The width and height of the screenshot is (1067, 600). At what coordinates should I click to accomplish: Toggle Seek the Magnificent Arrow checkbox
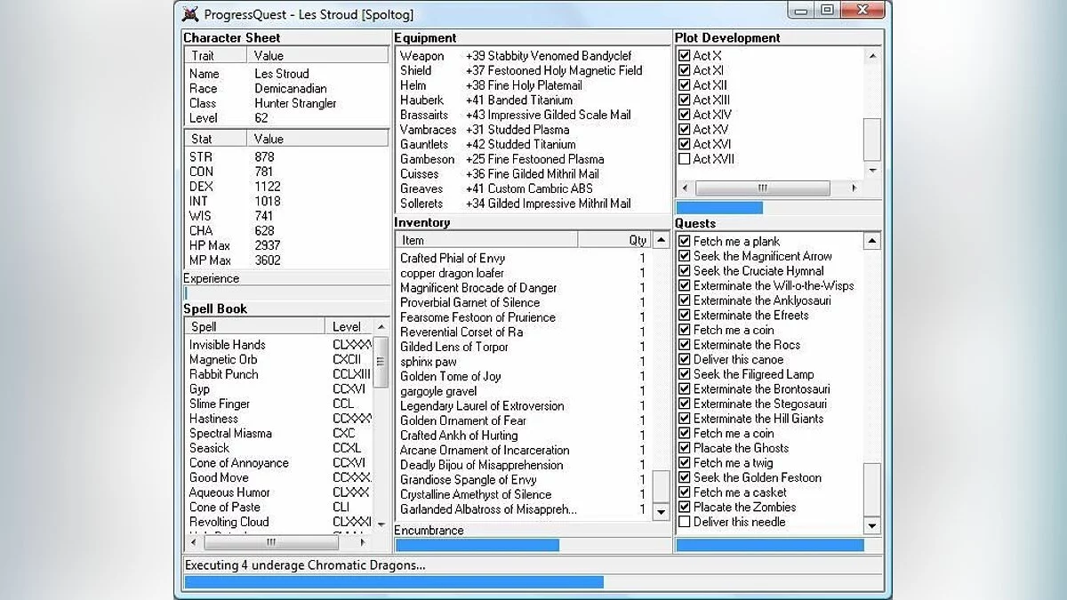point(684,256)
